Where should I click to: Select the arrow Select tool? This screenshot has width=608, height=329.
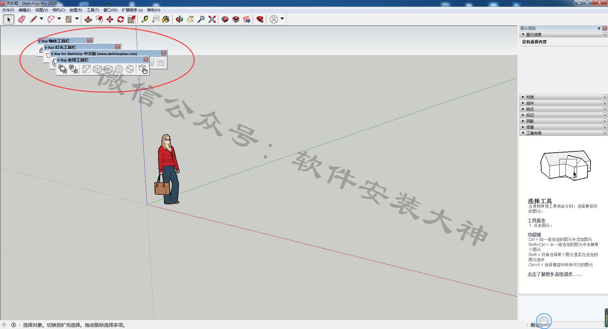click(x=9, y=20)
